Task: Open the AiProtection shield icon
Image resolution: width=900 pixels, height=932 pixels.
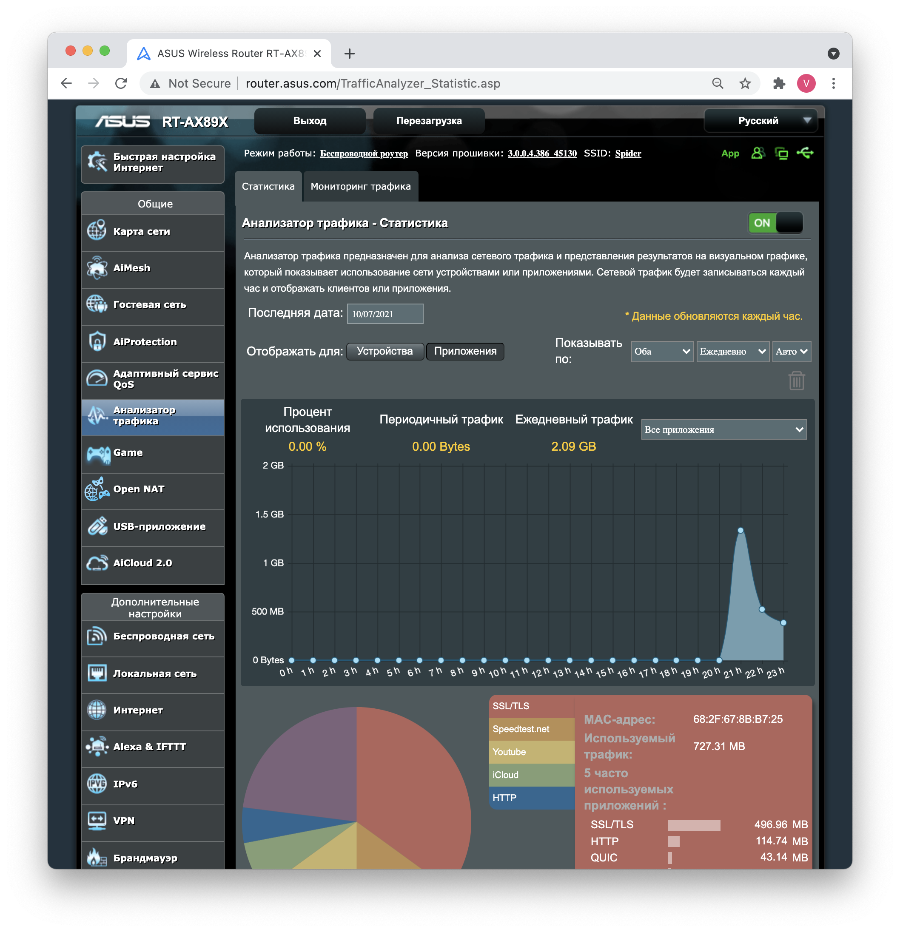Action: pos(97,342)
